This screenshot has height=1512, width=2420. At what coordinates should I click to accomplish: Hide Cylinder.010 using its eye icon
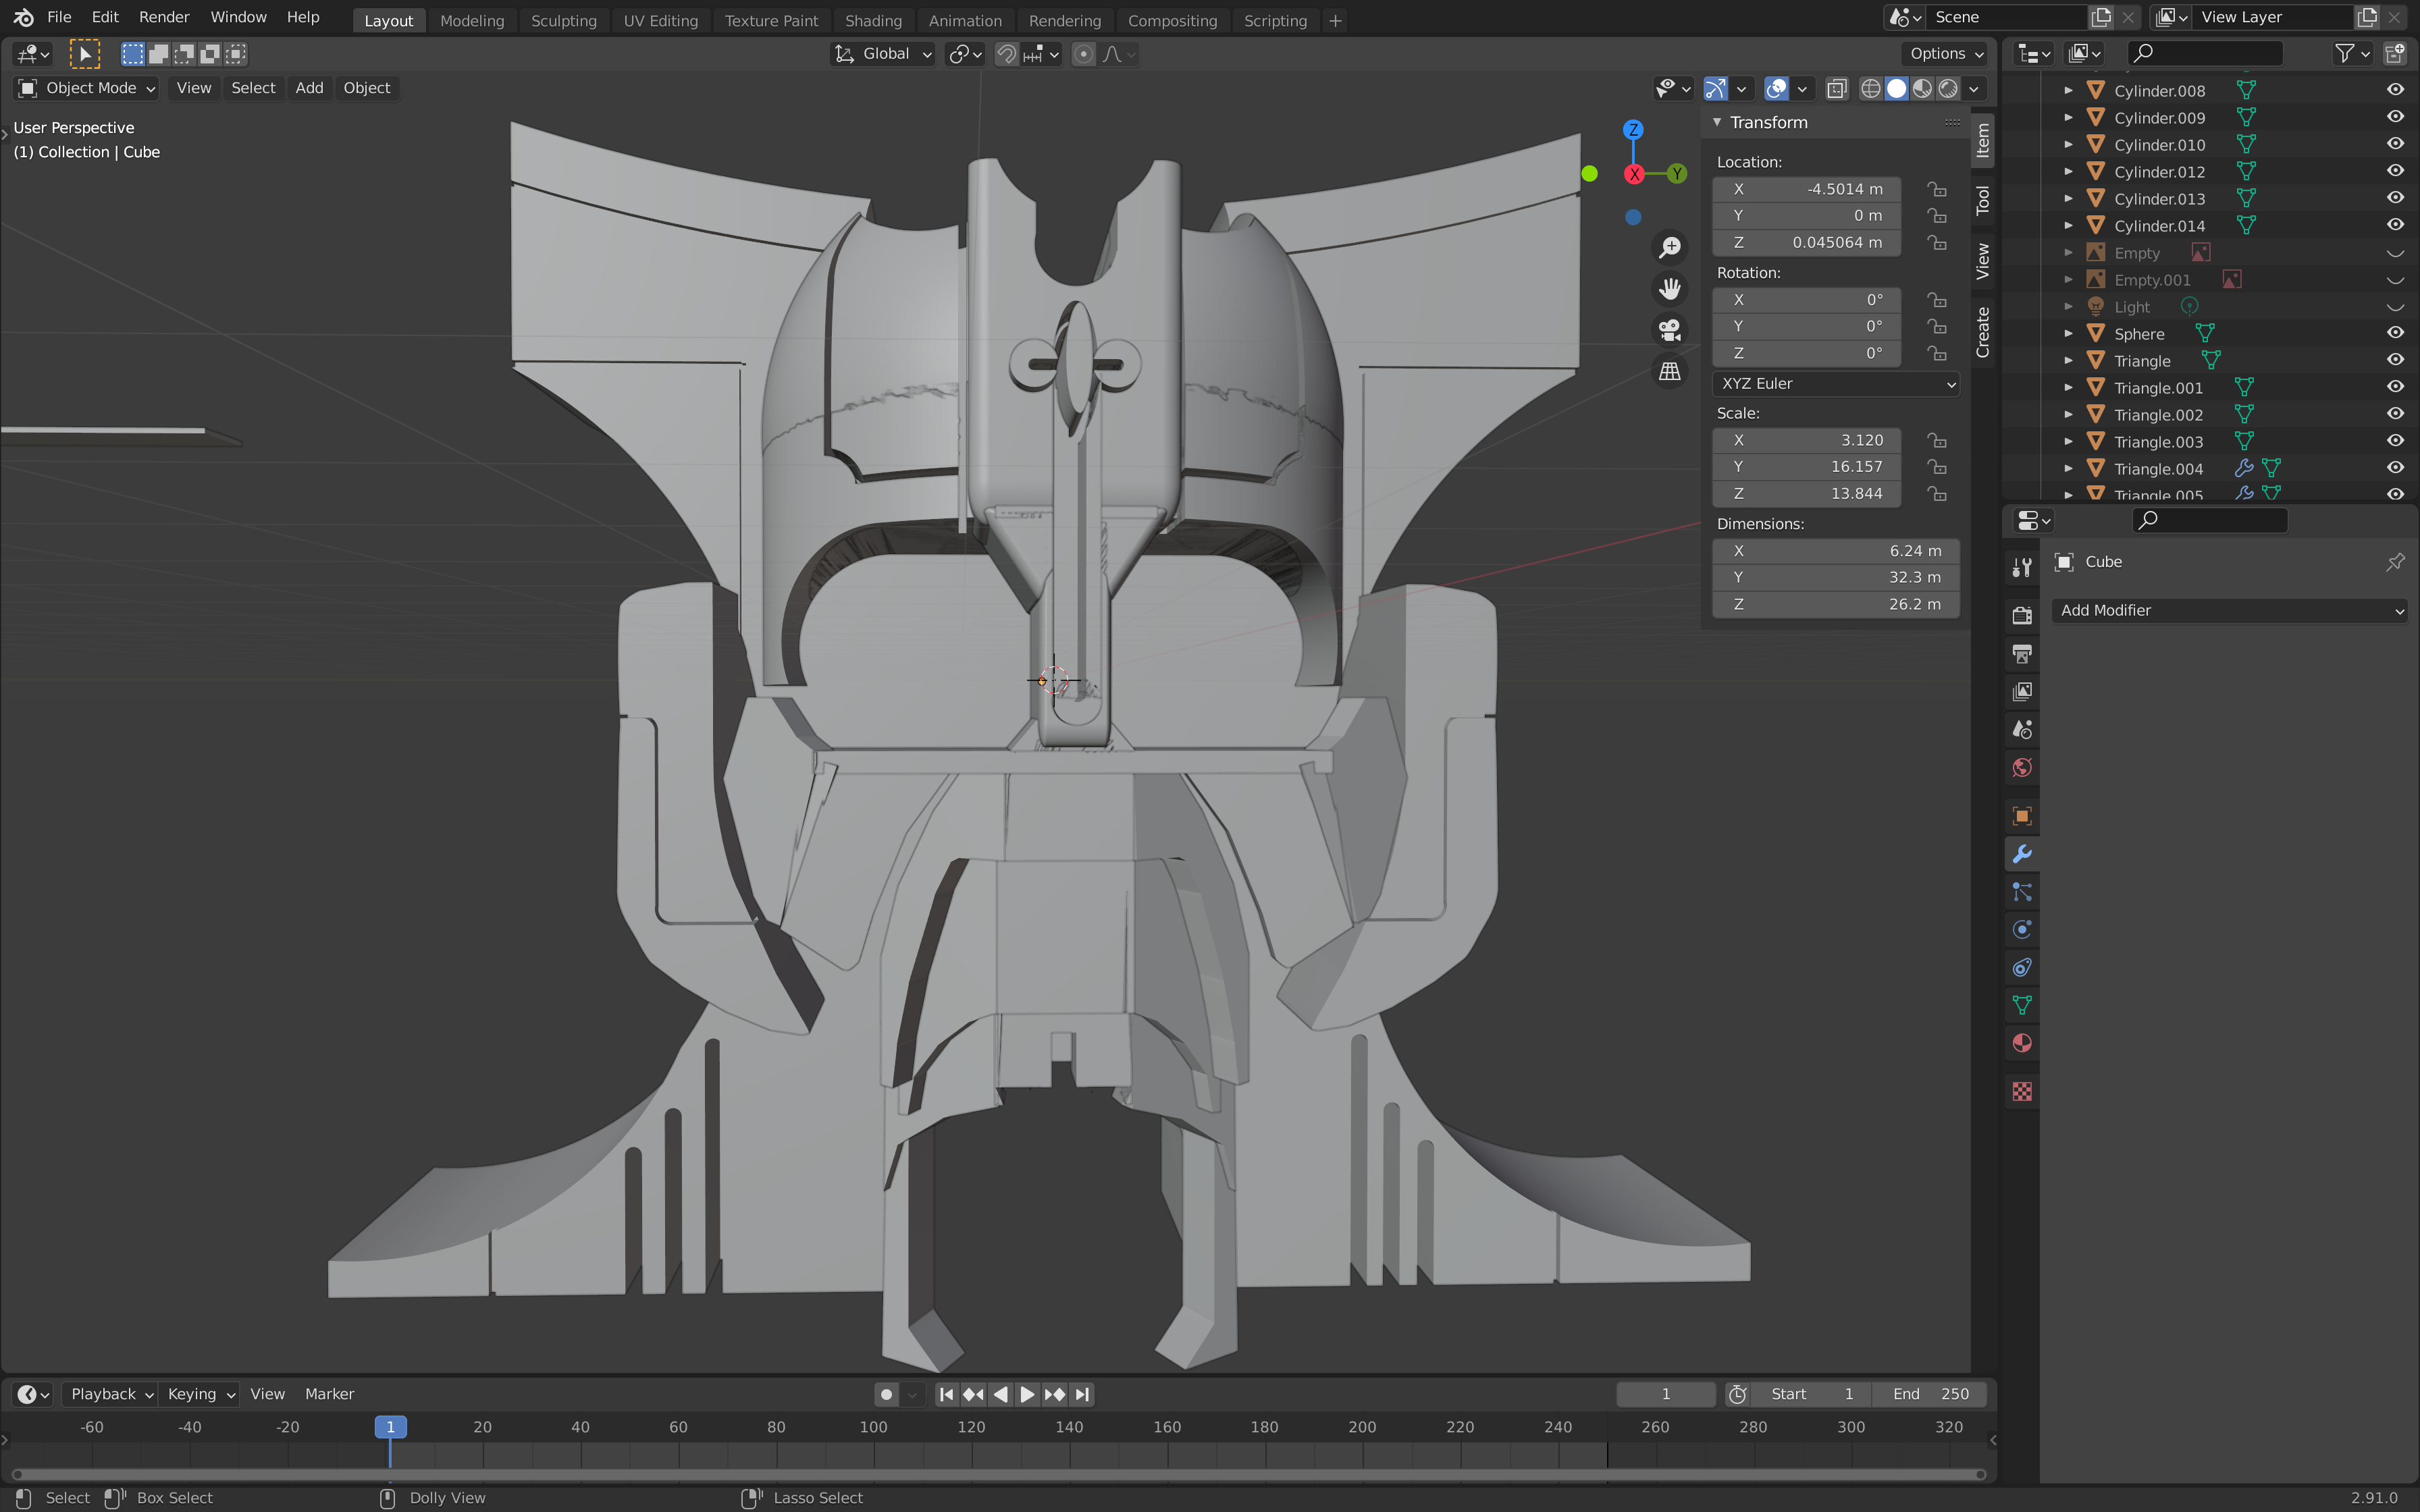coord(2395,144)
